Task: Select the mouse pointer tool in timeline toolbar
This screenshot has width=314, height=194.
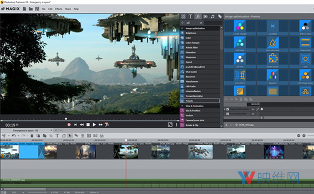Action: [x=70, y=136]
